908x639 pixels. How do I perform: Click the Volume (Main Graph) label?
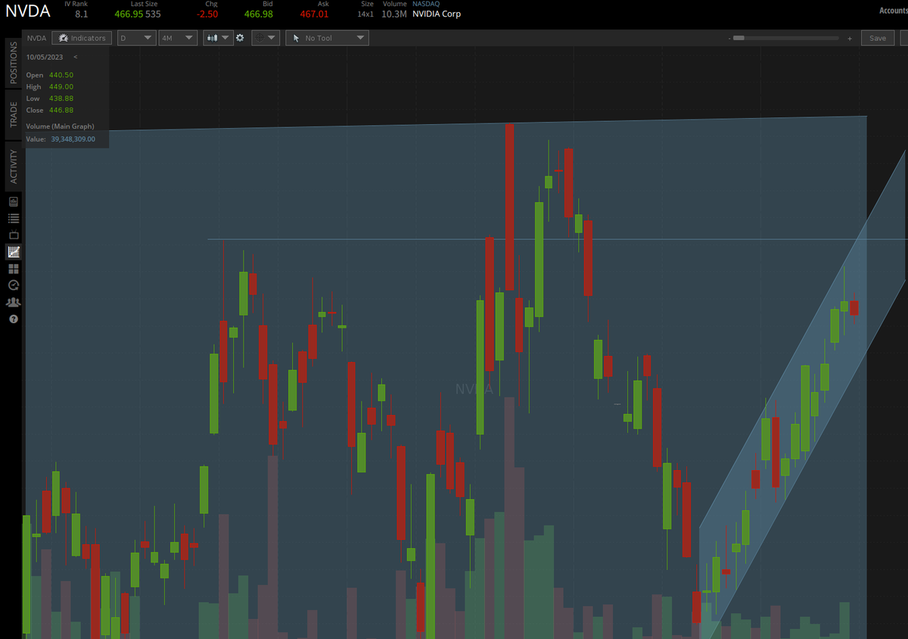tap(60, 126)
